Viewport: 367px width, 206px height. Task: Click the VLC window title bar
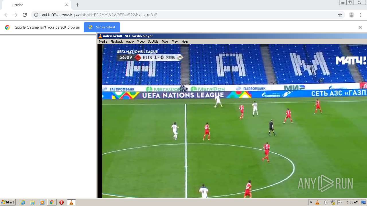pos(232,36)
